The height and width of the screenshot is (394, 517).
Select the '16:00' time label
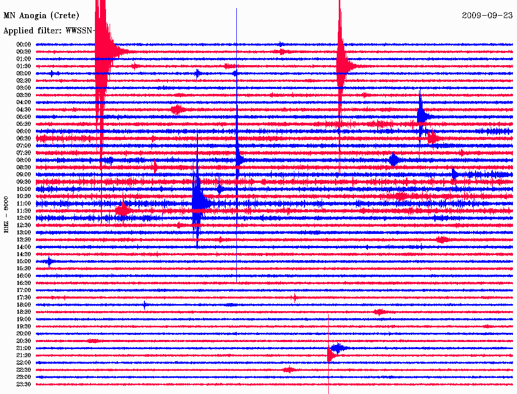point(24,276)
